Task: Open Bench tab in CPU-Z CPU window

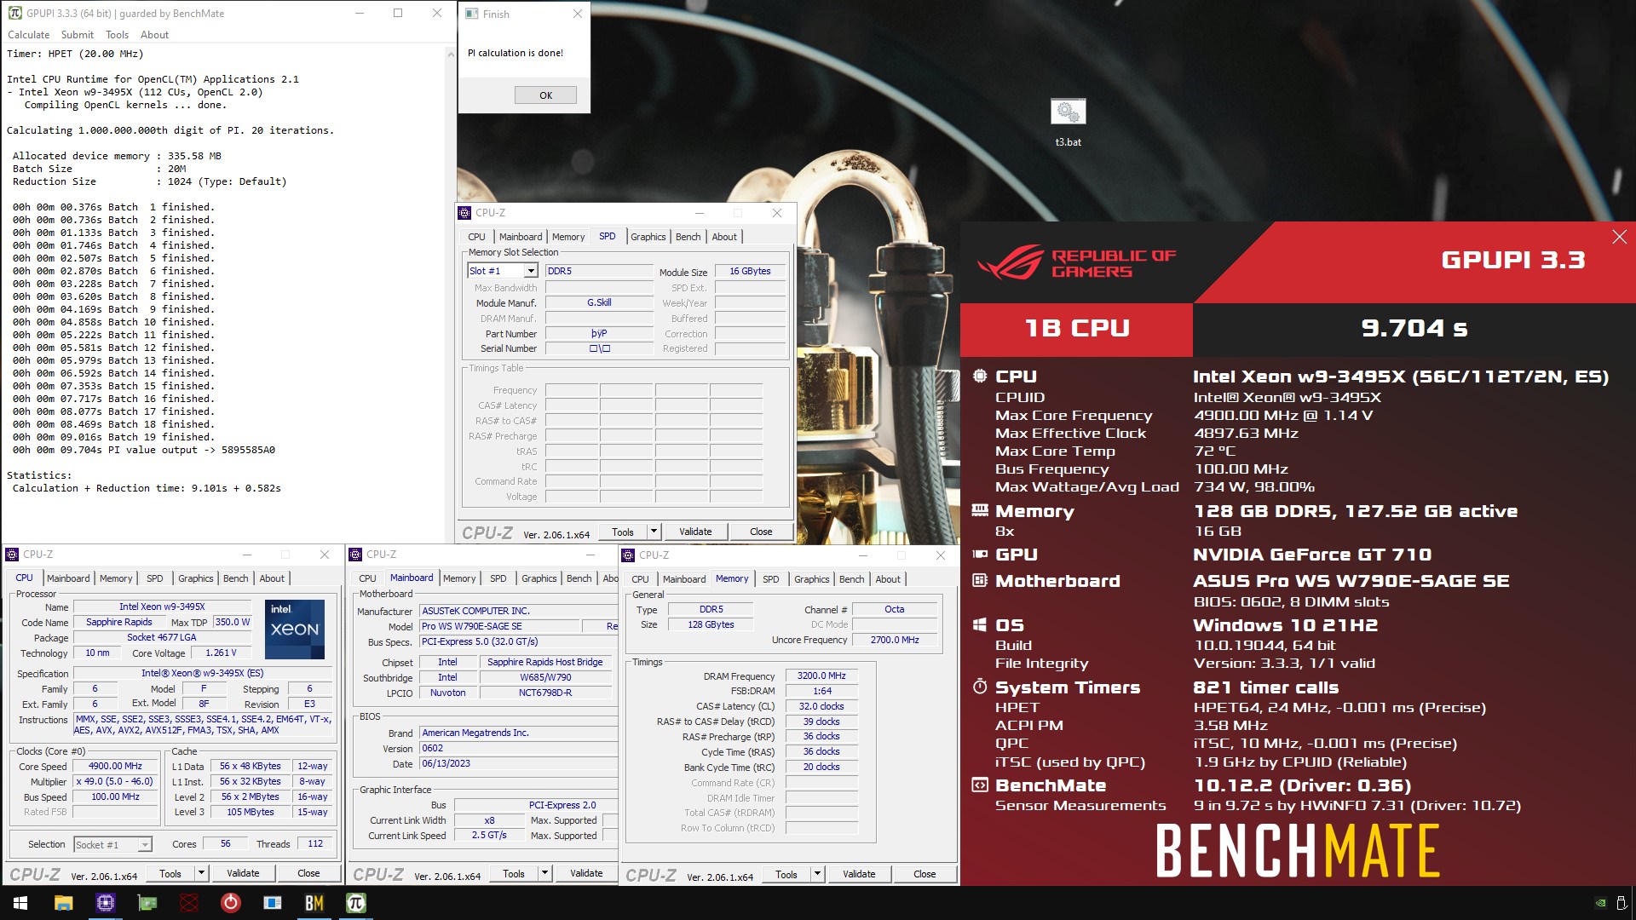Action: tap(235, 578)
